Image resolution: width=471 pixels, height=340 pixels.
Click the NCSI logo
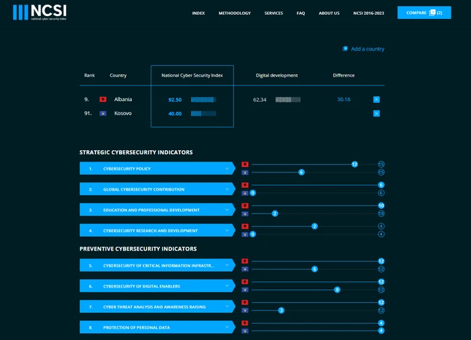pyautogui.click(x=40, y=12)
